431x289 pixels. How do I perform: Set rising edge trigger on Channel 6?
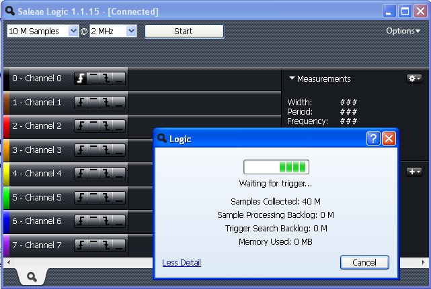(81, 221)
